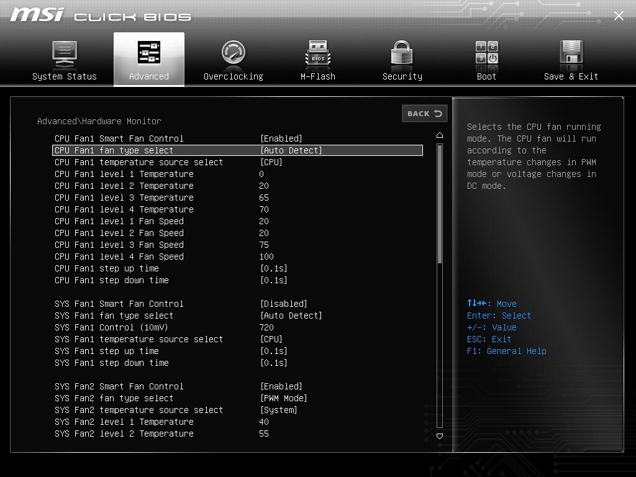Screen dimensions: 636x477
Task: Click the Advanced\Hardware Monitor breadcrumb text
Action: point(99,121)
